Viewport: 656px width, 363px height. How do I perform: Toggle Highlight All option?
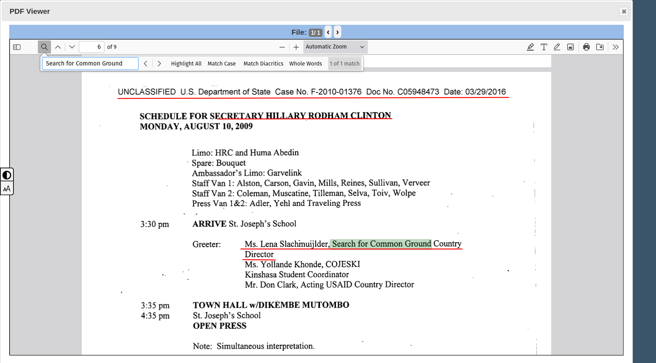click(x=186, y=64)
